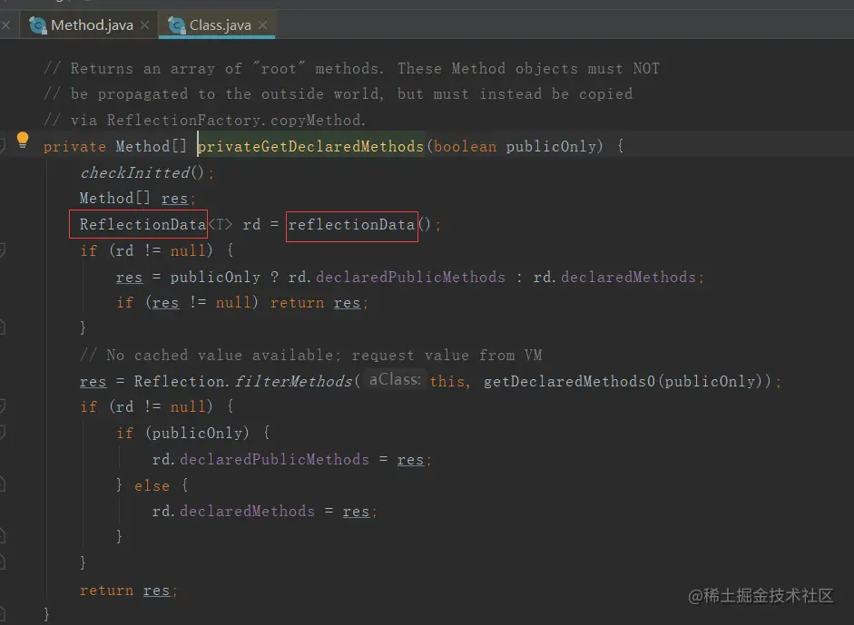Click the private keyword in method signature
Image resolution: width=854 pixels, height=625 pixels.
(74, 146)
